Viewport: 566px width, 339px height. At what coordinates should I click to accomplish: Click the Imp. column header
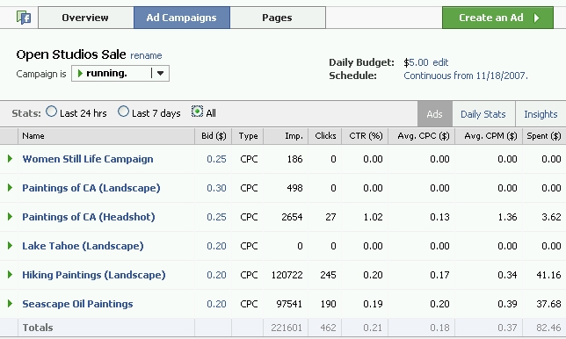click(x=286, y=136)
